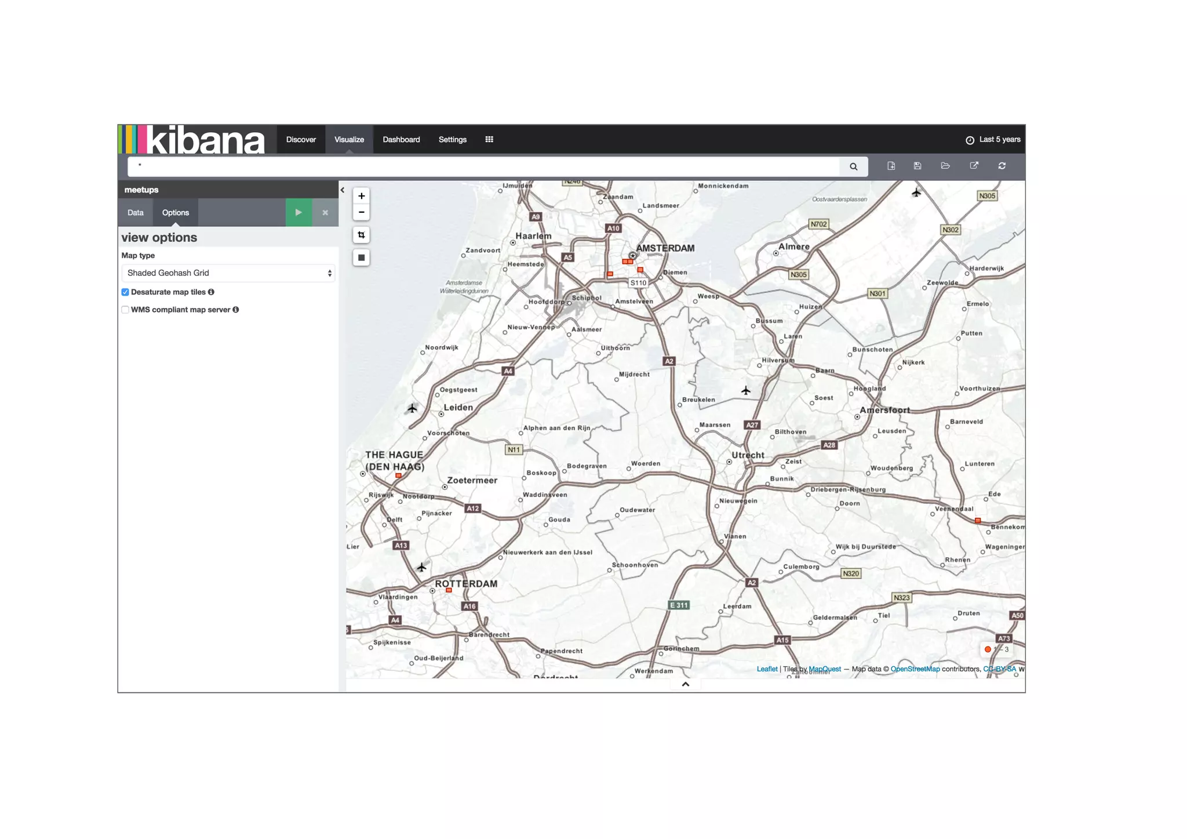The image size is (1187, 839).
Task: Enable WMS compliant map server checkbox
Action: pyautogui.click(x=125, y=310)
